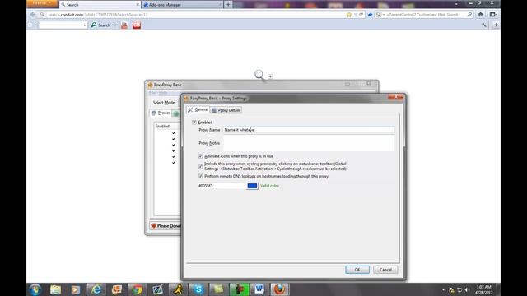Toggle Perform remote DNS lookups checkbox
Viewport: 527px width, 296px height.
click(201, 176)
